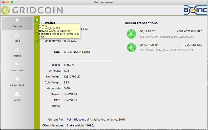The width and height of the screenshot is (208, 130).
Task: Open the Voting page
Action: click(17, 97)
